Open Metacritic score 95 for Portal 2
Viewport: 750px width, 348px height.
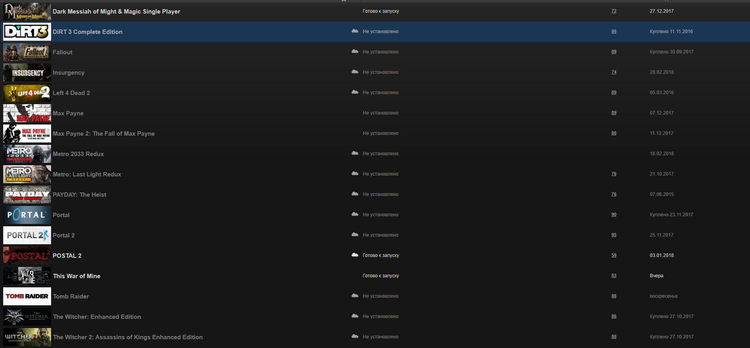[x=614, y=235]
